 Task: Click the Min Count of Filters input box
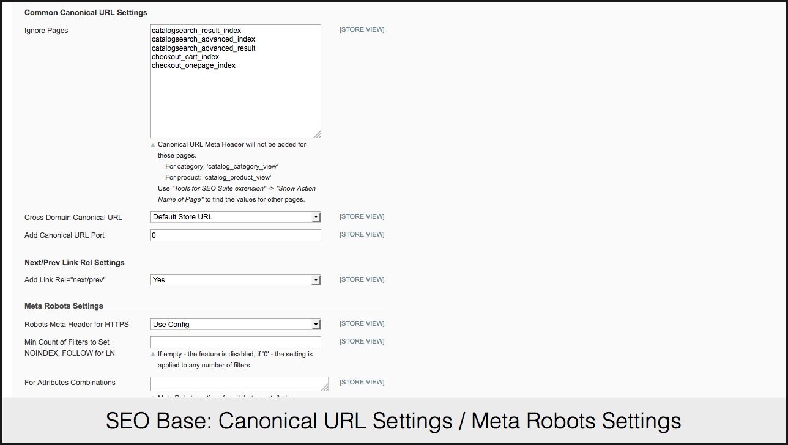[235, 342]
